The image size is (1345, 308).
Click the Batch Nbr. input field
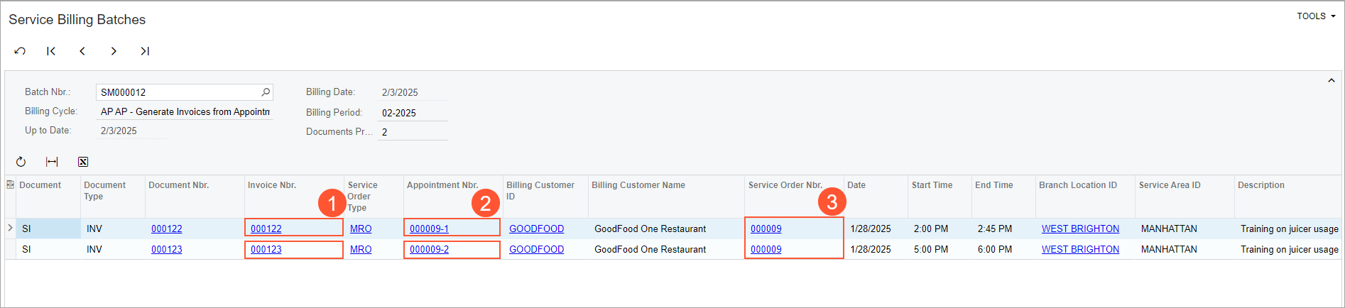tap(178, 92)
